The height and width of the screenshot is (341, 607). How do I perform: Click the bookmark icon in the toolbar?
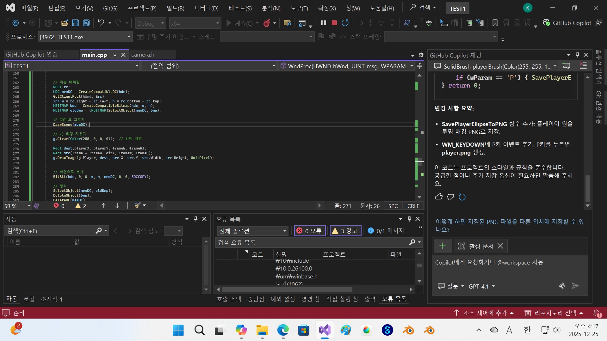pyautogui.click(x=495, y=23)
